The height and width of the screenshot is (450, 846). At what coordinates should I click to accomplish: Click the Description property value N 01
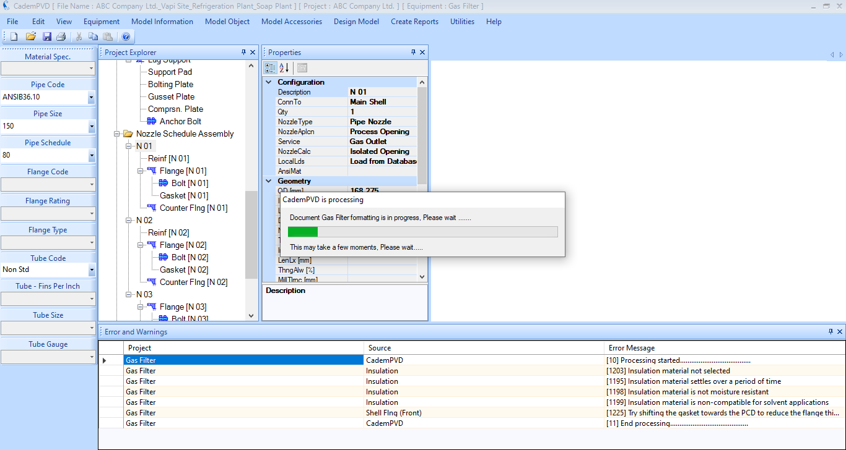pos(383,92)
